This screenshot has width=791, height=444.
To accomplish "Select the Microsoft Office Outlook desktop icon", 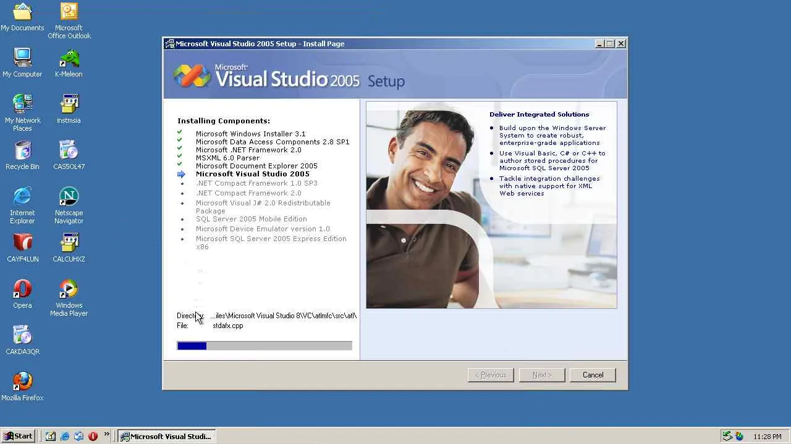I will pyautogui.click(x=69, y=21).
